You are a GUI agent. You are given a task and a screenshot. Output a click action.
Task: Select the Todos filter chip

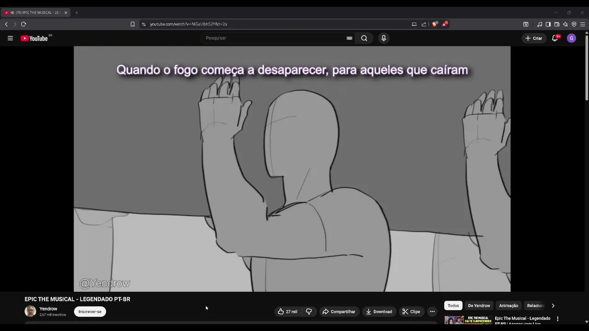click(x=453, y=306)
